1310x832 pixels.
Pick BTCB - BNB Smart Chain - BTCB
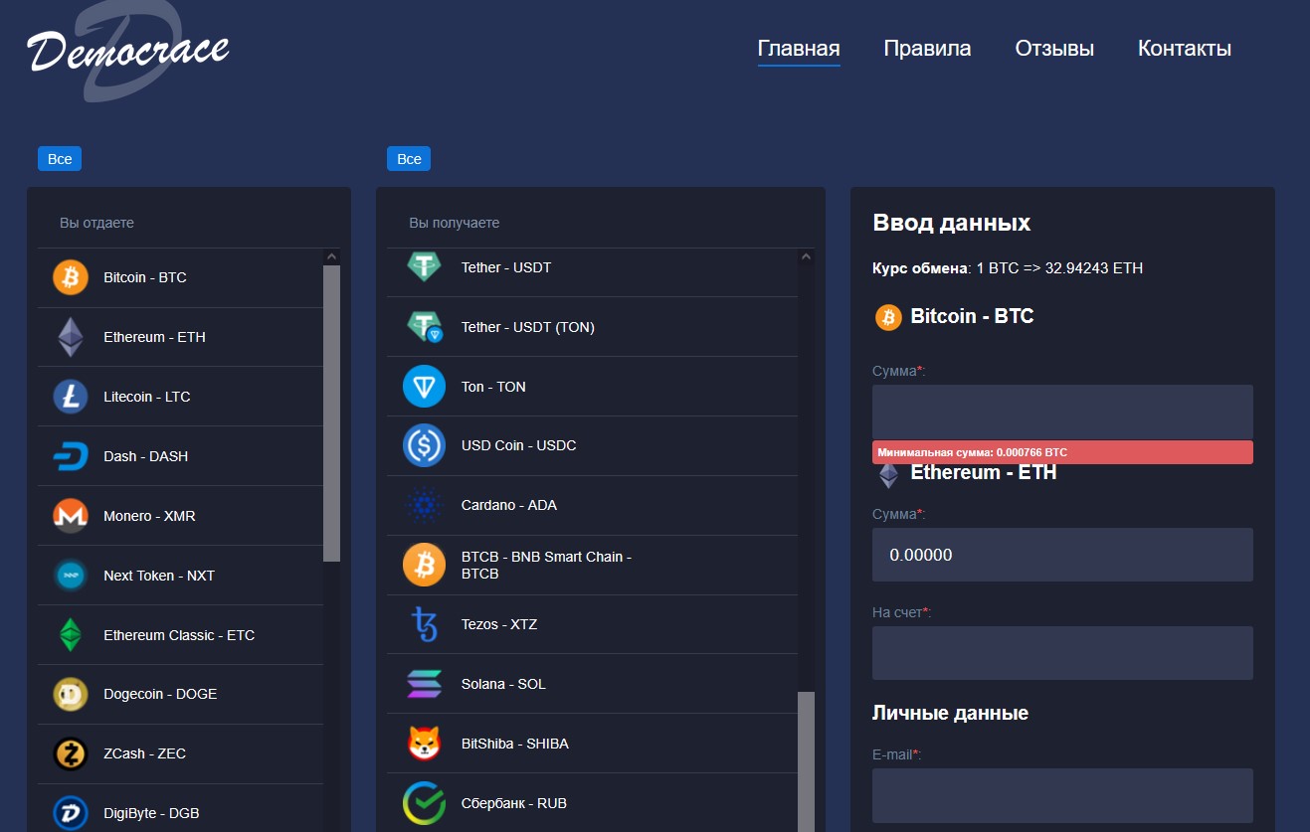tap(592, 565)
